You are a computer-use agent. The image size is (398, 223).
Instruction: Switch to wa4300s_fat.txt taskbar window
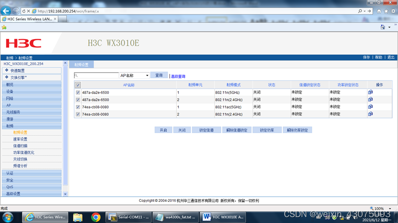pos(176,217)
